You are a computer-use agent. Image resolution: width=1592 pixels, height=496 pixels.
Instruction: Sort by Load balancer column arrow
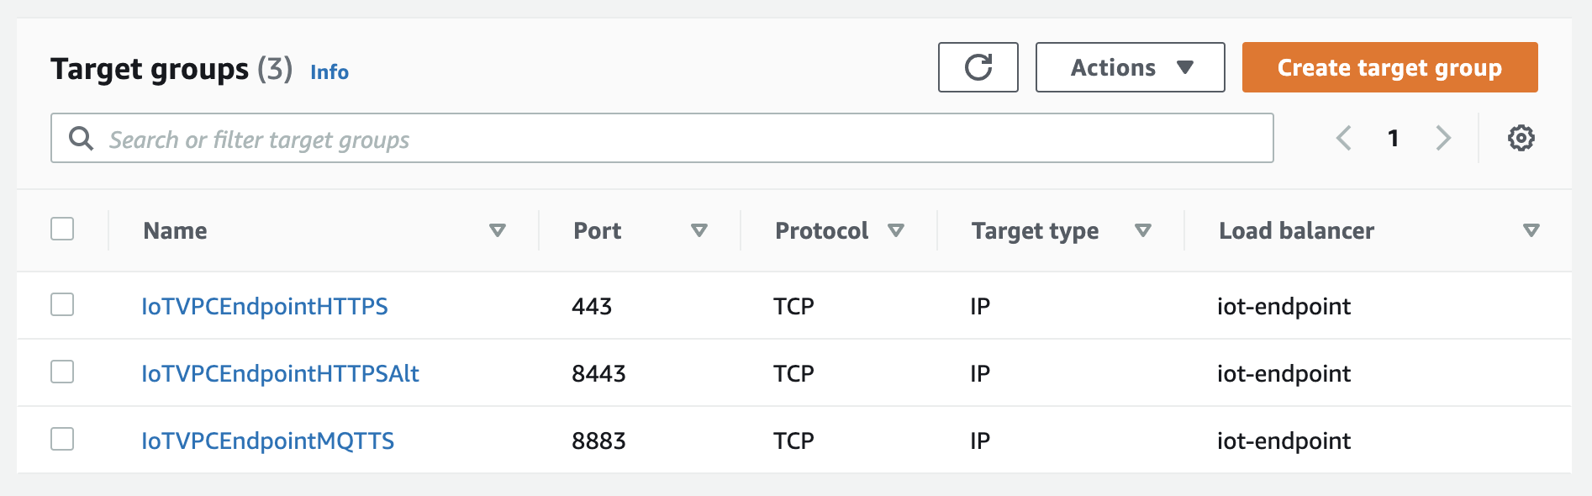[1531, 230]
